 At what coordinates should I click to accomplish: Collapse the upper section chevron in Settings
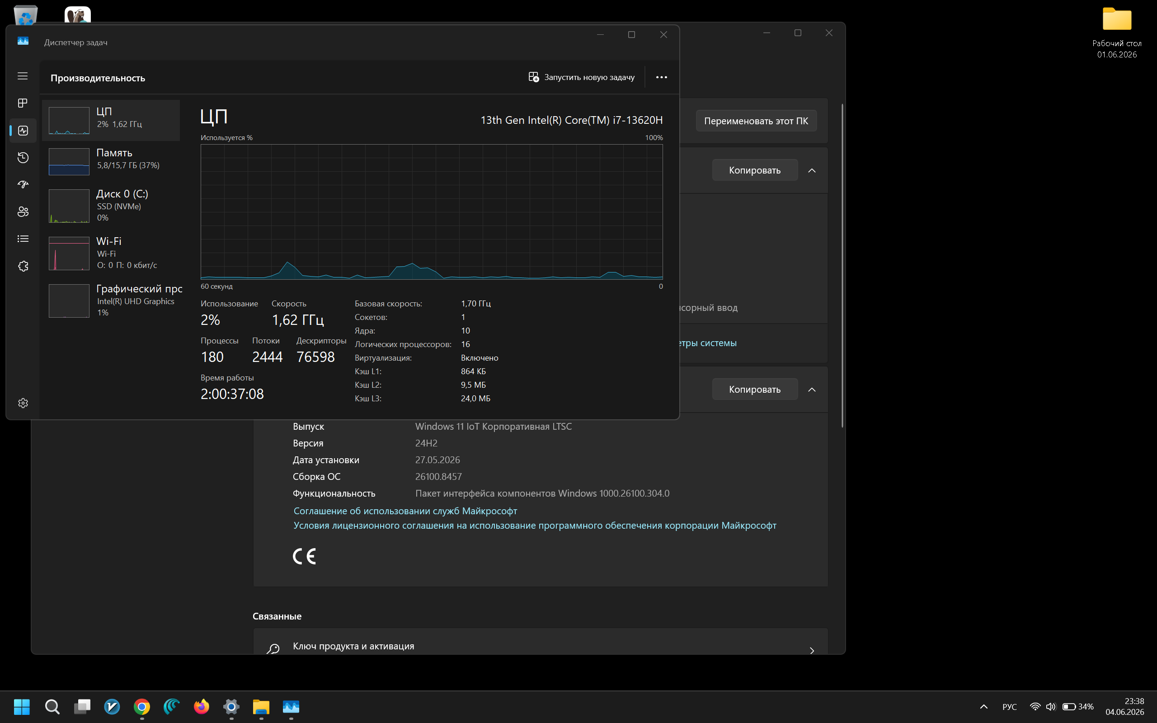coord(812,170)
